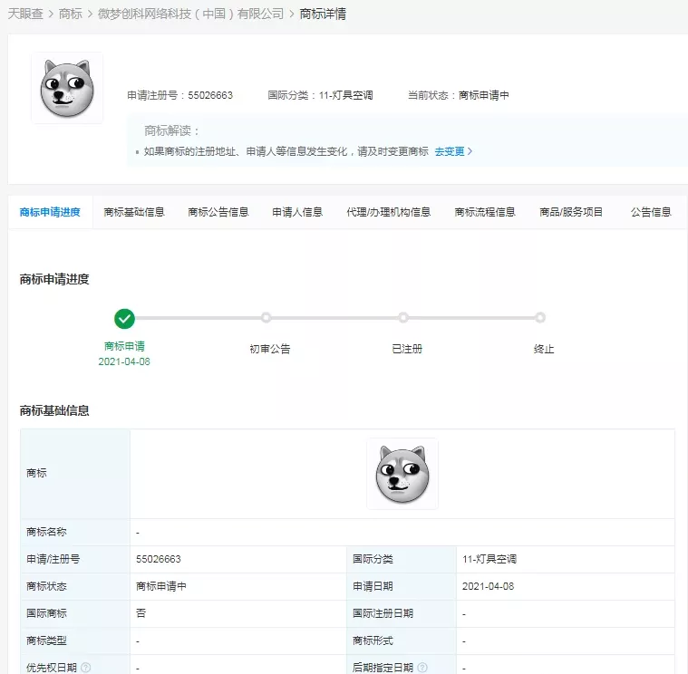Image resolution: width=688 pixels, height=674 pixels.
Task: Click the 商标形式 row label
Action: [x=373, y=640]
